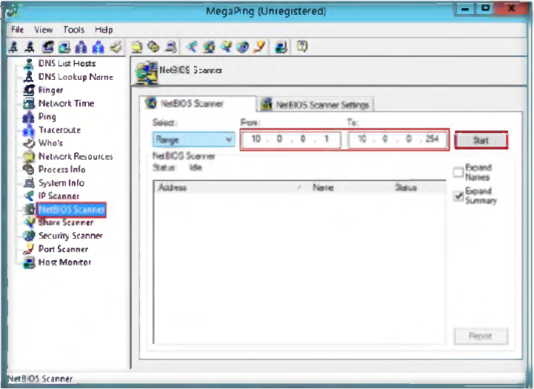Screen dimensions: 534x389
Task: Click the DNS List Hosts toolbar icon
Action: click(14, 47)
